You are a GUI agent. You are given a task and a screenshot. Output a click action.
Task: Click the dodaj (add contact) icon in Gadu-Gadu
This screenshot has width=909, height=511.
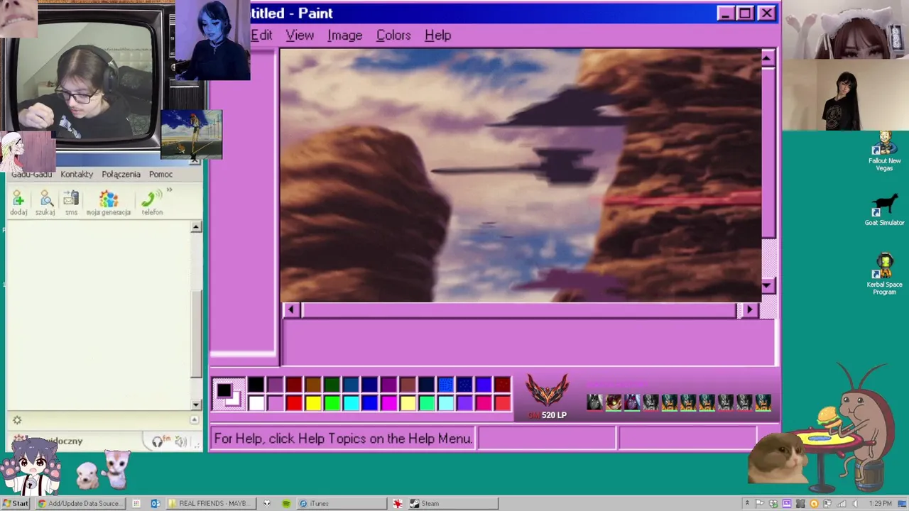[x=18, y=203]
